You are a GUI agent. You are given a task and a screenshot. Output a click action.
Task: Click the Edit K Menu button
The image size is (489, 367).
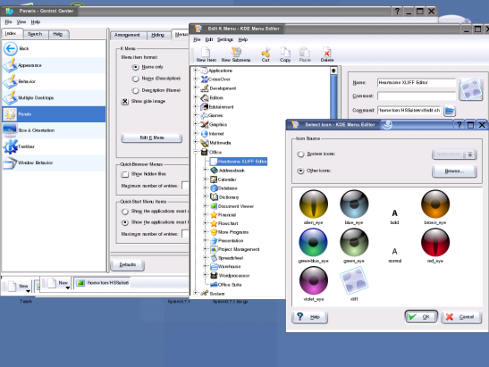click(x=152, y=138)
